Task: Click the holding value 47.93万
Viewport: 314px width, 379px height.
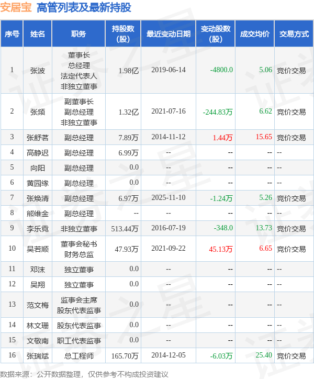Action: 127,249
